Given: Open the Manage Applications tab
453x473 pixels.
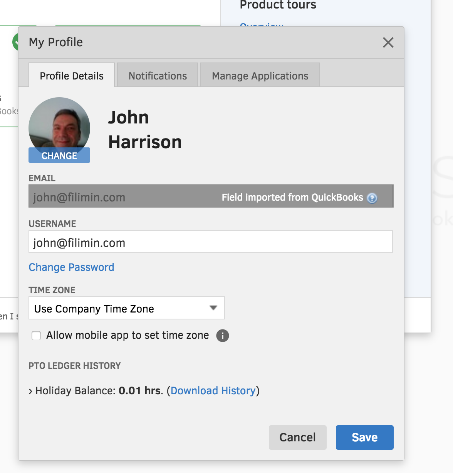Looking at the screenshot, I should [x=260, y=76].
